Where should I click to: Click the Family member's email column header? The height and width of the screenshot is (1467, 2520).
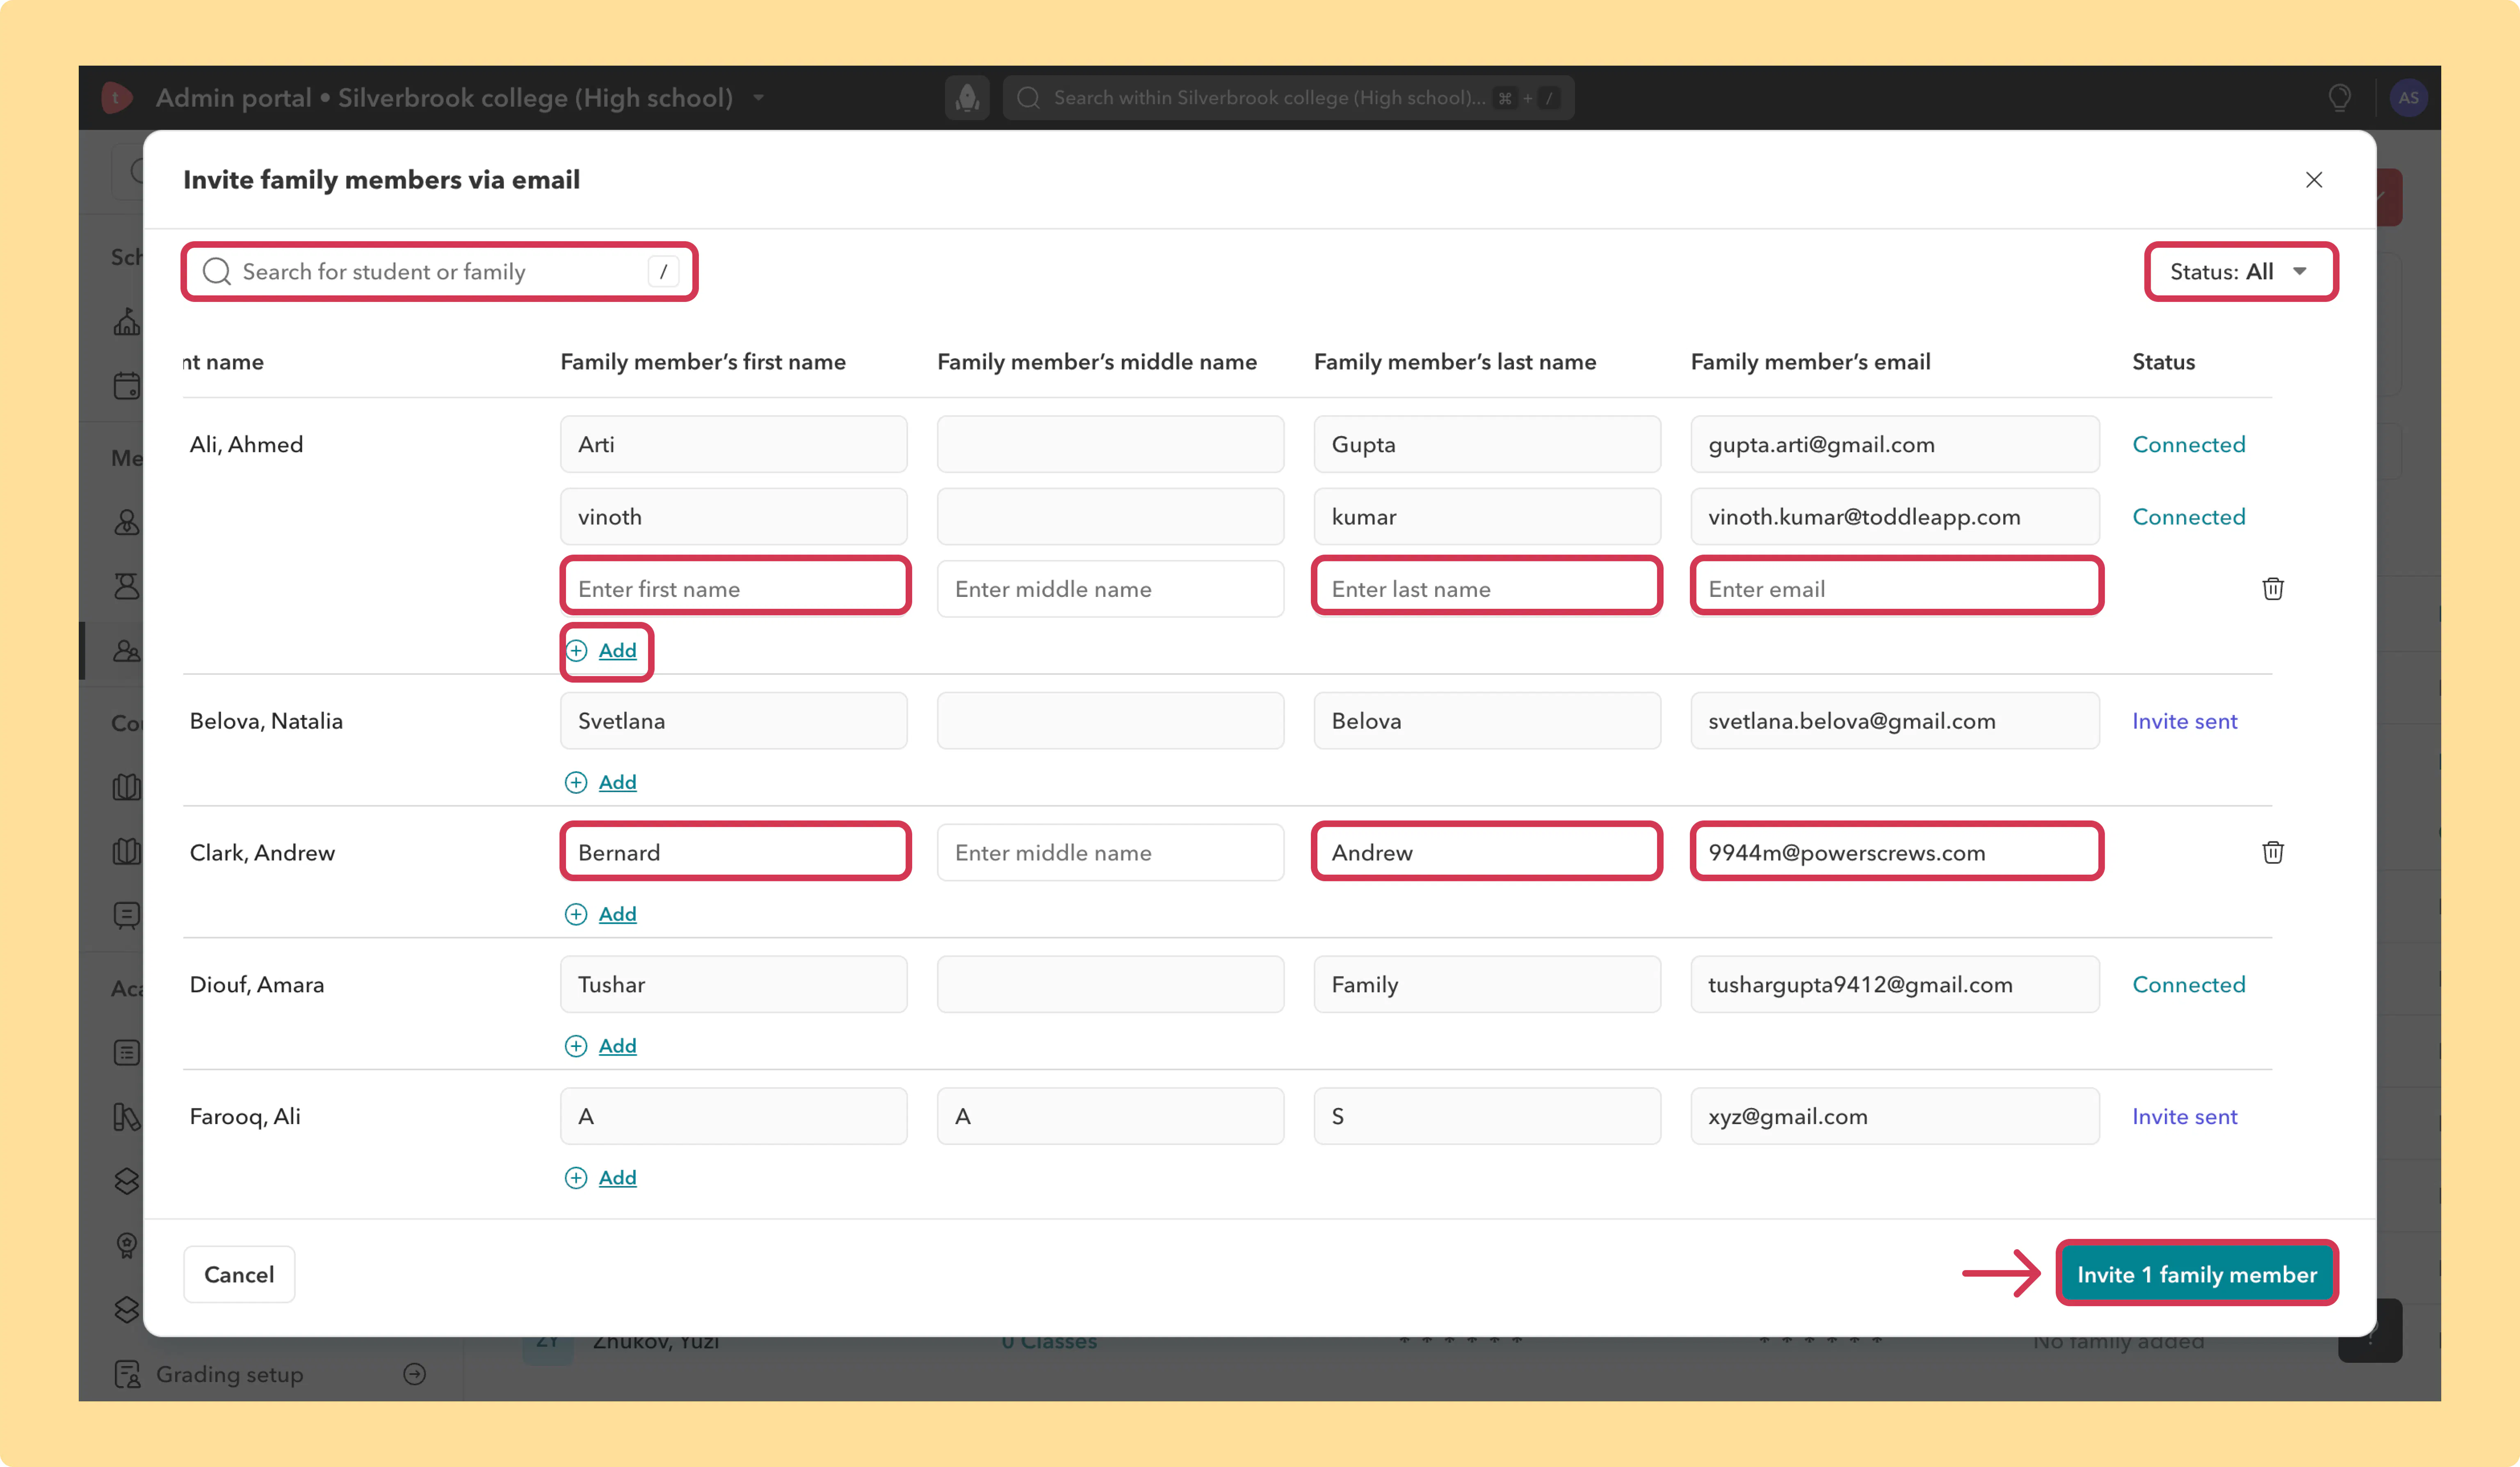[1810, 362]
